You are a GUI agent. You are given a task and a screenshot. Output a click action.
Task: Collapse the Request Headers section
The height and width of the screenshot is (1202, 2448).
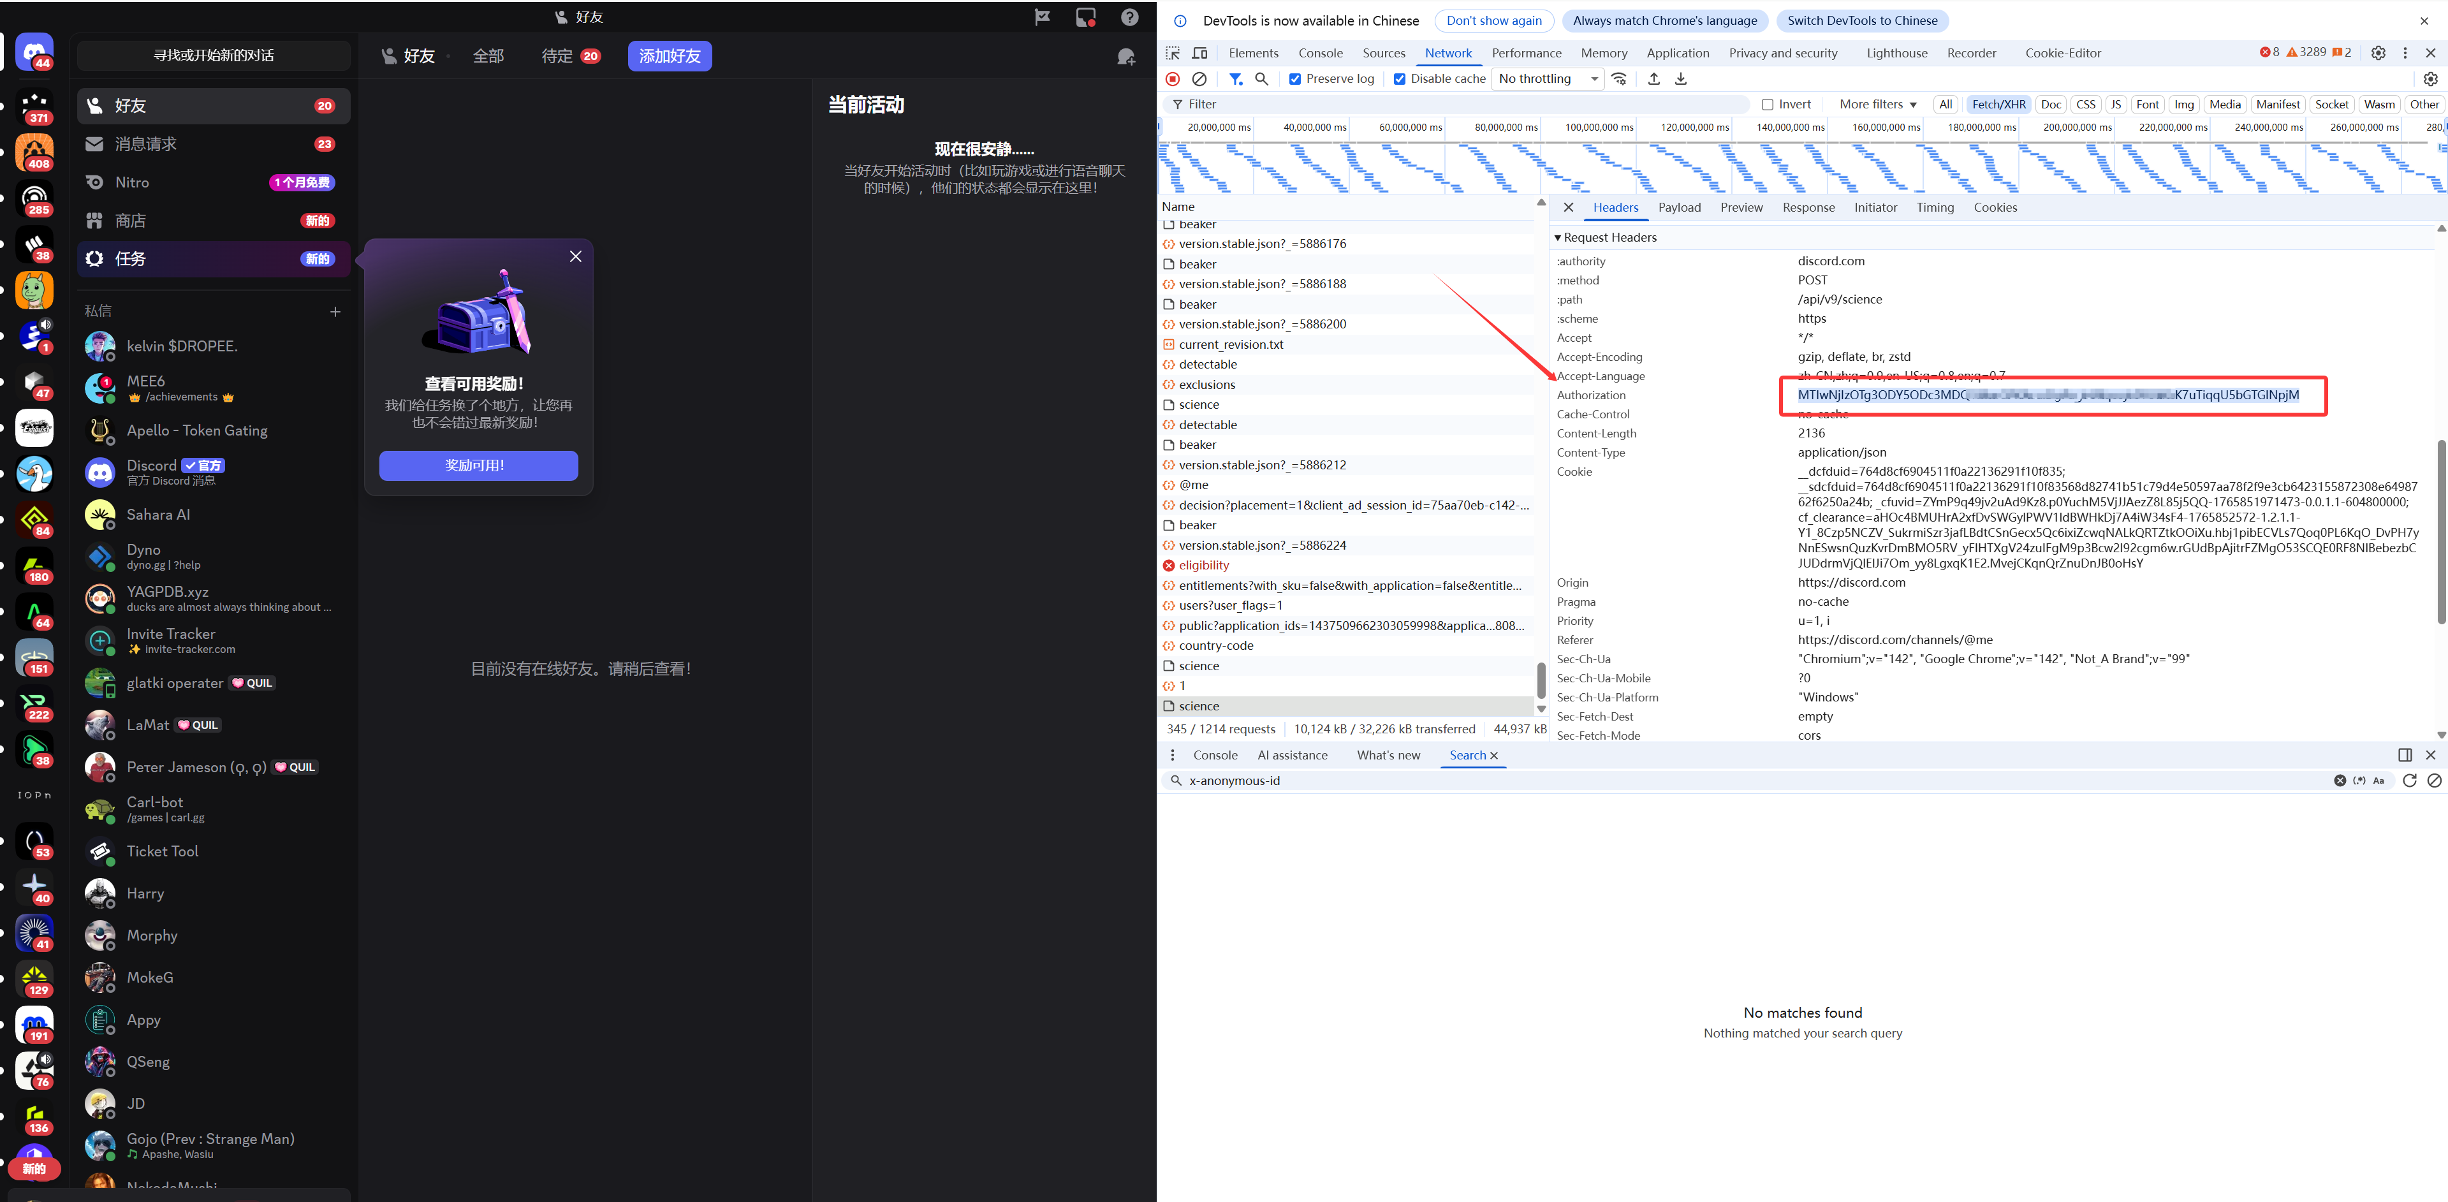1558,238
